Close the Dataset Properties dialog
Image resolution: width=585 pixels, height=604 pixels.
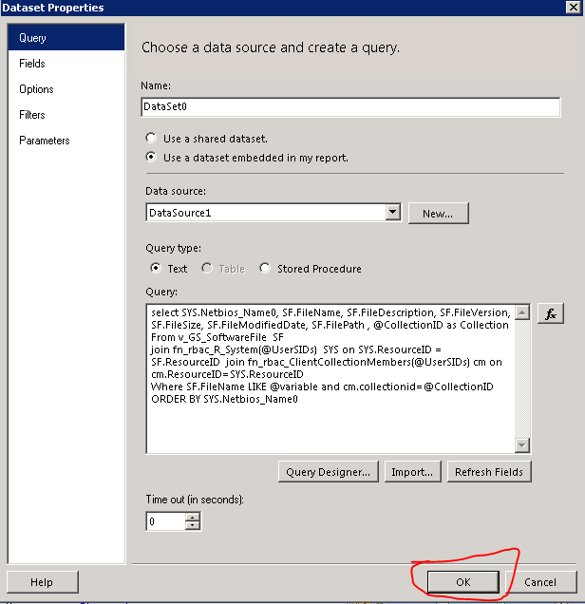click(574, 8)
